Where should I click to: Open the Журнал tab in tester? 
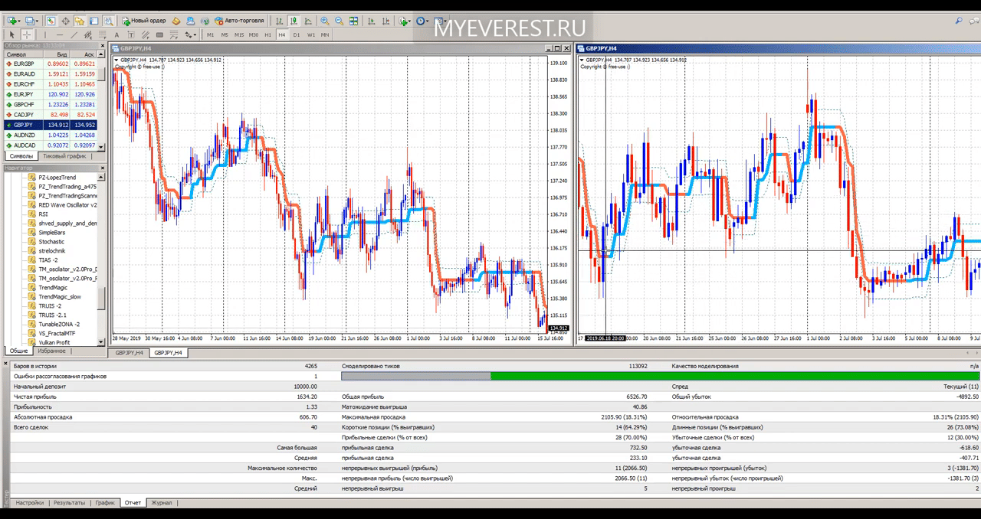162,503
